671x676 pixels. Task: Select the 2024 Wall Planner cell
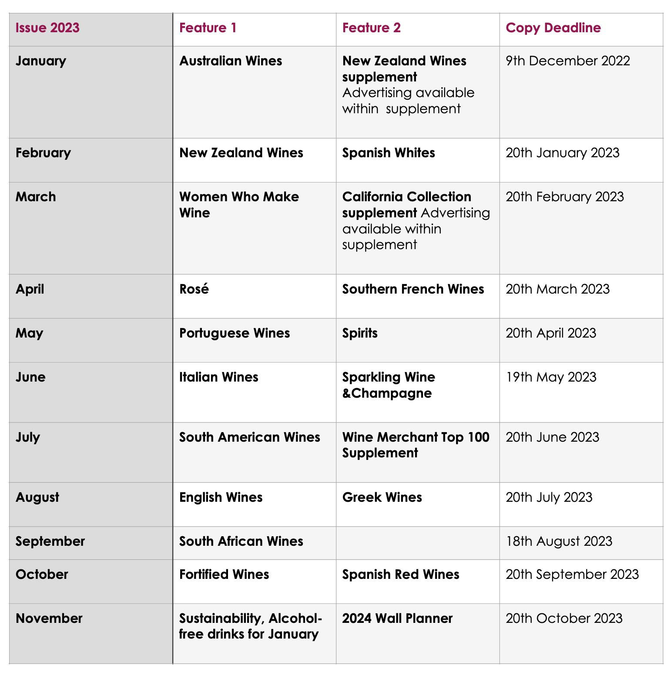[x=397, y=619]
